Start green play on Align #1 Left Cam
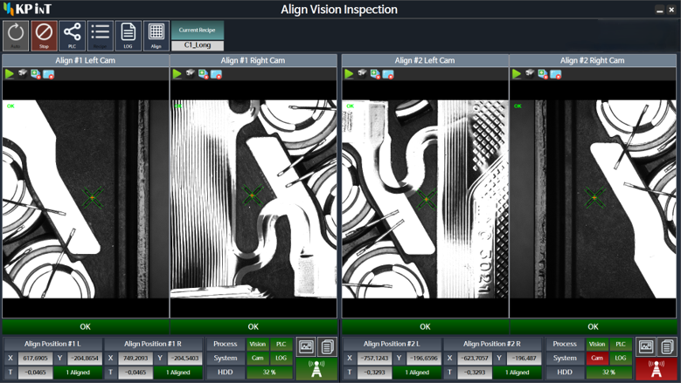Screen dimensions: 681x383 click(x=9, y=74)
